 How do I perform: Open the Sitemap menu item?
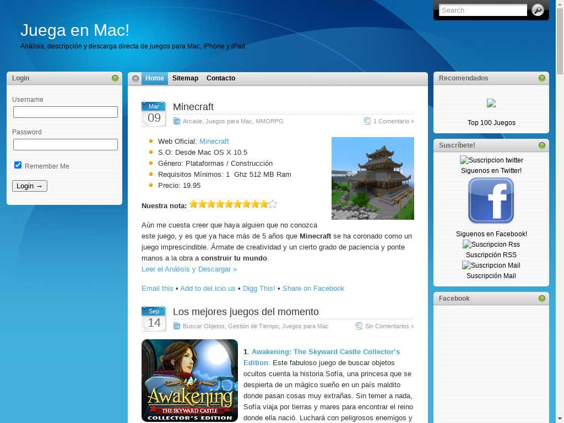[185, 78]
